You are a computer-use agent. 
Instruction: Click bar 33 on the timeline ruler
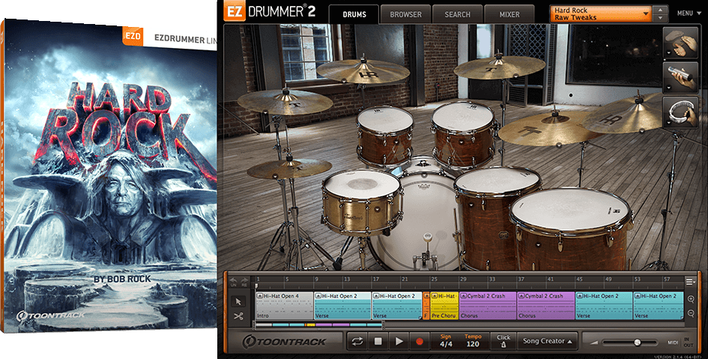pyautogui.click(x=492, y=280)
